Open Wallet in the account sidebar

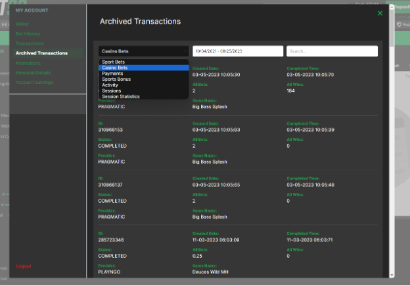pos(22,23)
